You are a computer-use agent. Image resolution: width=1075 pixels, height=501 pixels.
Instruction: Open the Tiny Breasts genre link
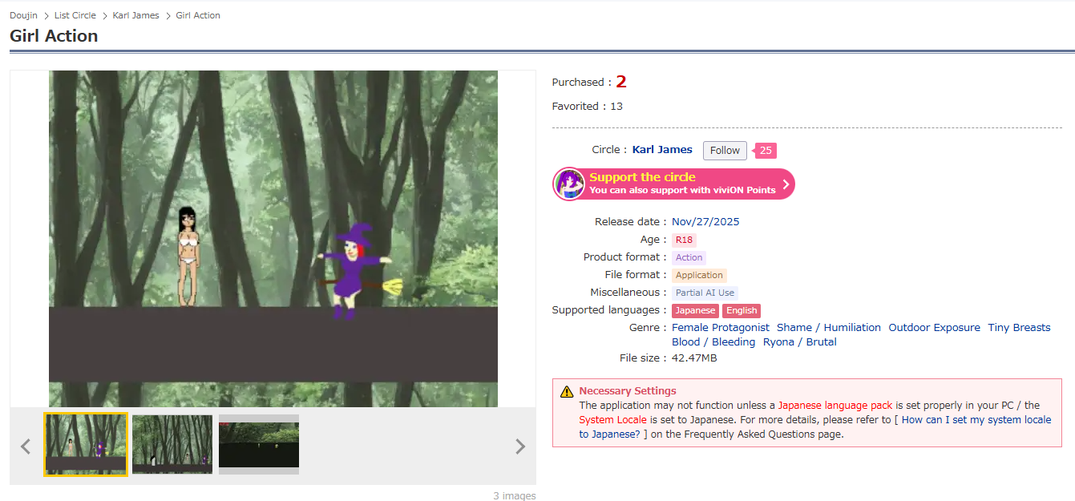(1019, 328)
